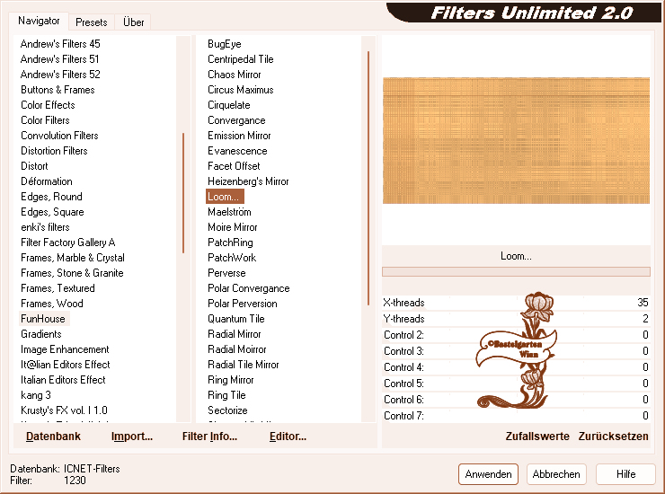Select Frames, Stone & Granite
The width and height of the screenshot is (665, 494).
(72, 273)
